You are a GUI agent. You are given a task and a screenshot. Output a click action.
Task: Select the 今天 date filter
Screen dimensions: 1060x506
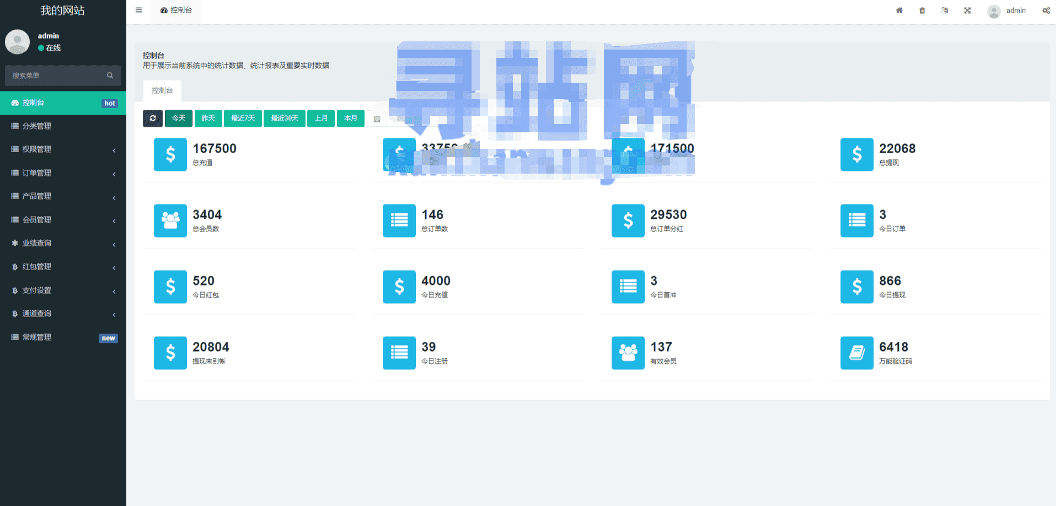click(179, 119)
